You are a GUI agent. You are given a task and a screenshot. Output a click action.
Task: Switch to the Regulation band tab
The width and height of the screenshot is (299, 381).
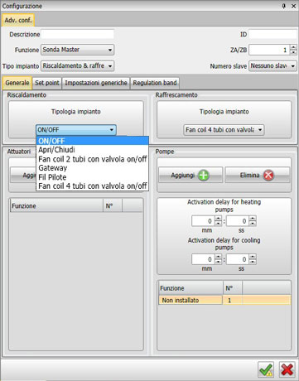tap(155, 83)
